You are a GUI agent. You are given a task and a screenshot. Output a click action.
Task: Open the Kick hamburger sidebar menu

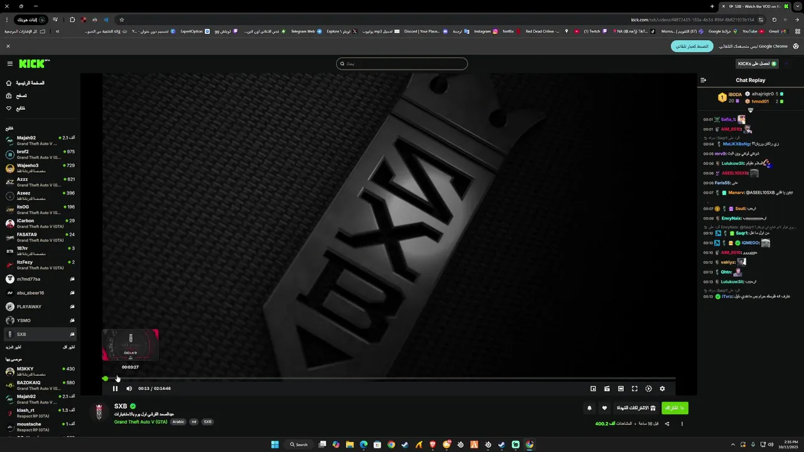click(10, 63)
